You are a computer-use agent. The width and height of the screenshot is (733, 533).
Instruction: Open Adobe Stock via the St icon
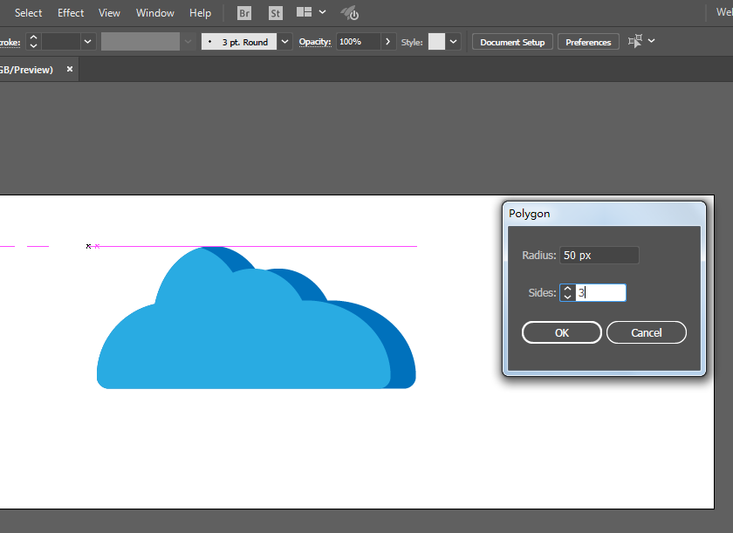click(276, 13)
